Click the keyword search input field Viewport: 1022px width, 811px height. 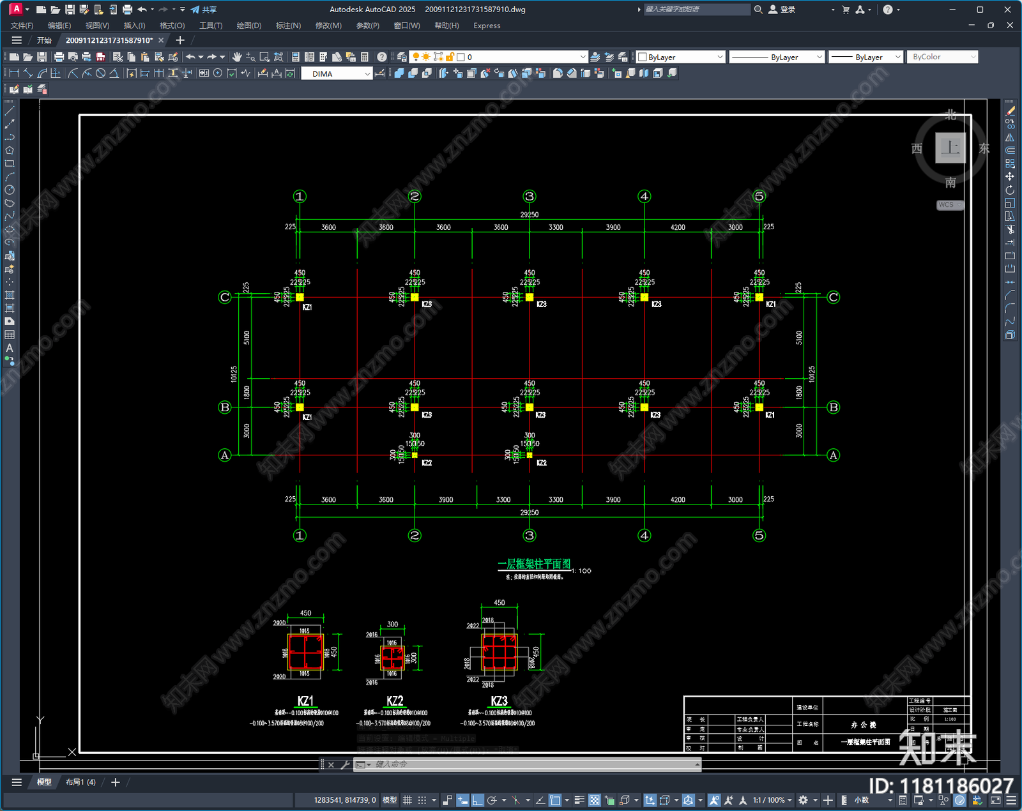(697, 10)
